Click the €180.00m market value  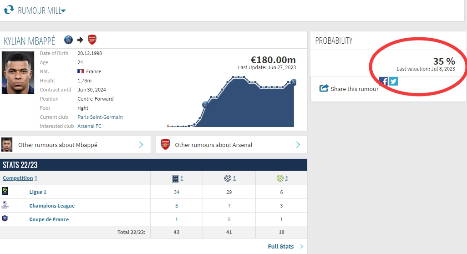[273, 60]
